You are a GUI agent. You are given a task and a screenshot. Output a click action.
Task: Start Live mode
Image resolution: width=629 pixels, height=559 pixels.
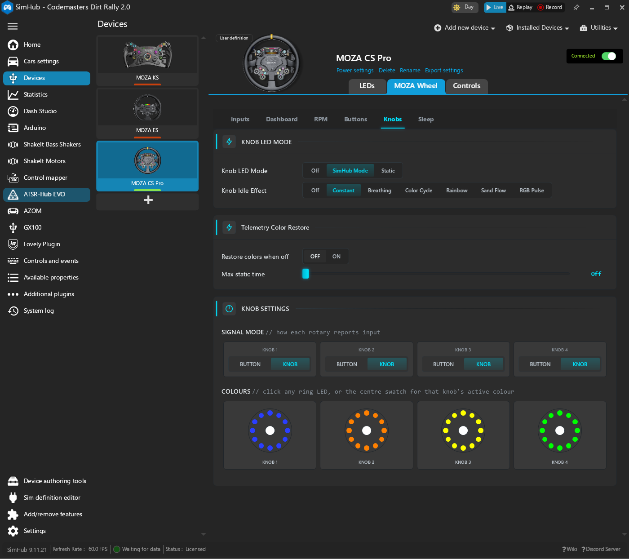(x=495, y=7)
